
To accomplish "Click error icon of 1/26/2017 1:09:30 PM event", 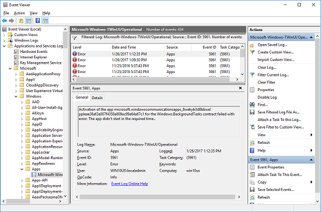I will tap(75, 60).
